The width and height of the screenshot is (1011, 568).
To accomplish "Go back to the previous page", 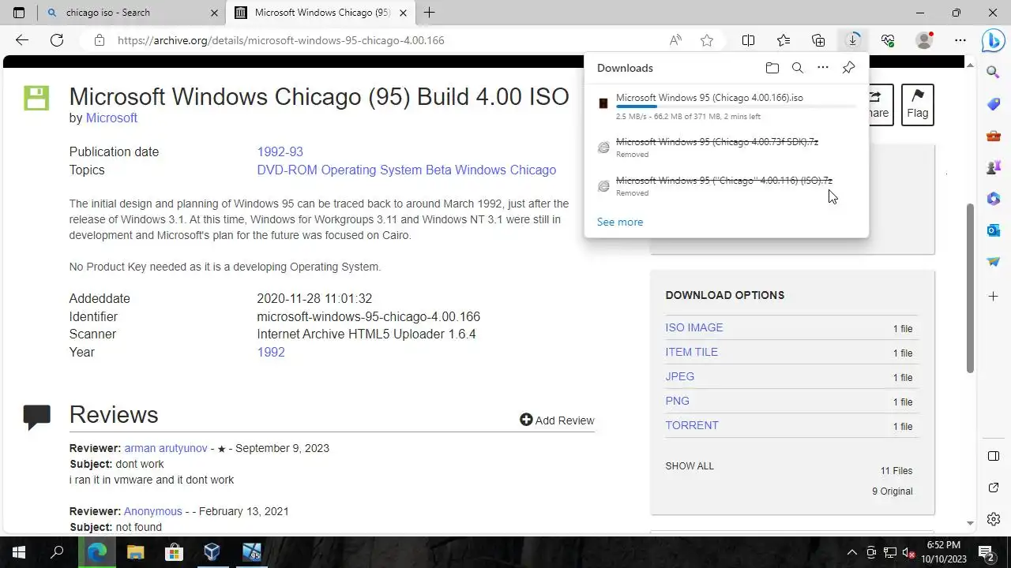I will [x=22, y=40].
